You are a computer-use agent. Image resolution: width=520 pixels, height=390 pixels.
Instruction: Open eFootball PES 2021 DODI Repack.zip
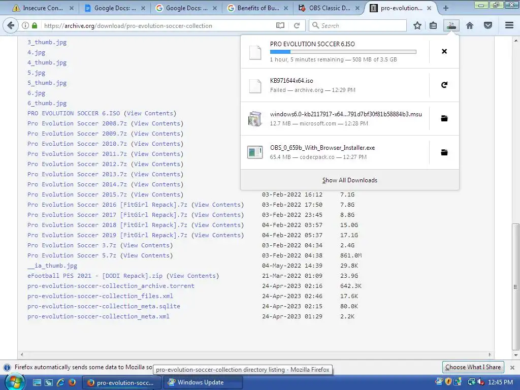point(95,276)
